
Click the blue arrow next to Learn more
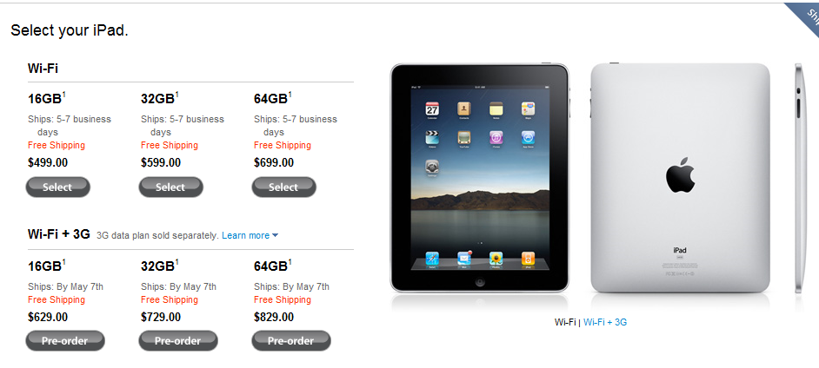[x=276, y=235]
